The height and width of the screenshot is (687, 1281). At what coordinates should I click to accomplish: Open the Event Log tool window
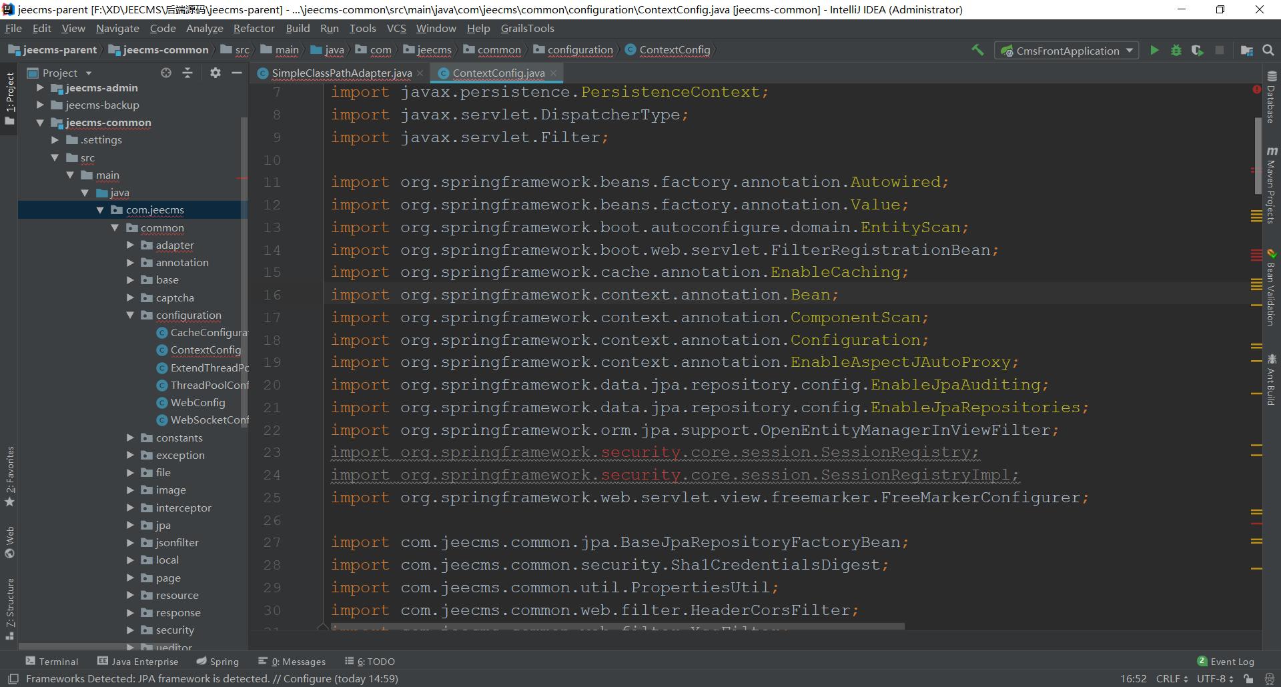[x=1225, y=662]
